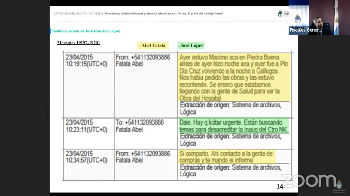Click the 'Fiscales Gener...' name label on video

tap(306, 30)
